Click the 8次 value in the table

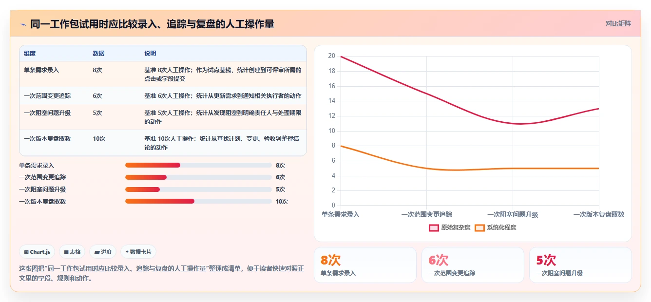[x=97, y=70]
